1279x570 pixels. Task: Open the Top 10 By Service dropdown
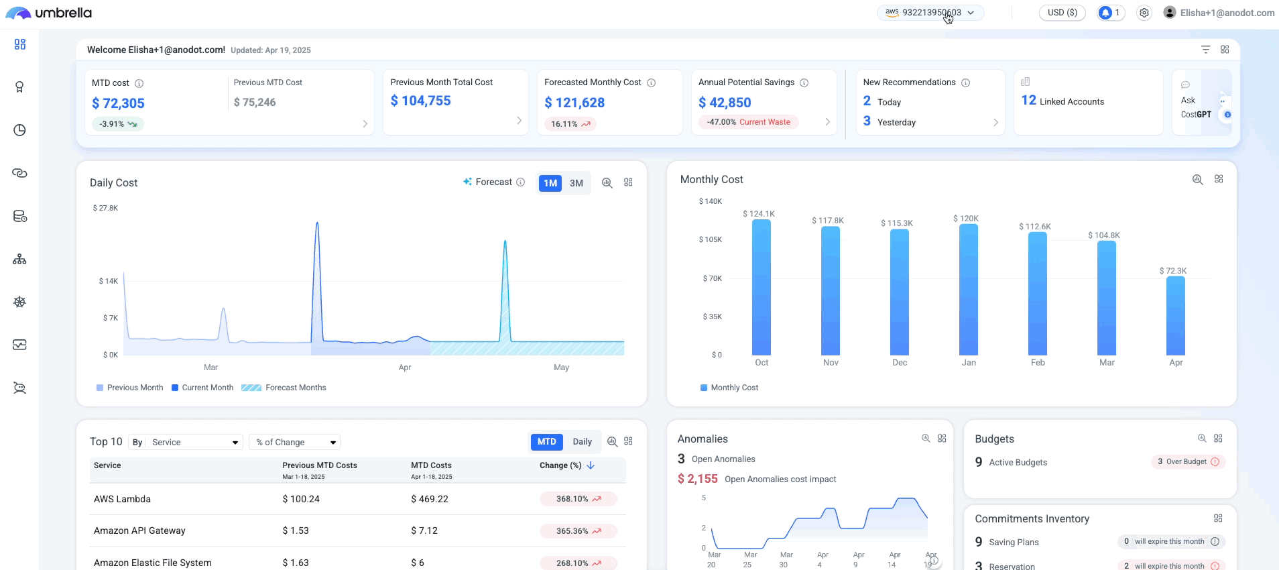point(194,442)
